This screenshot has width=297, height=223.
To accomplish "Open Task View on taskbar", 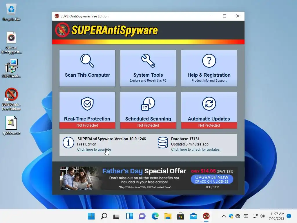I will (x=117, y=216).
